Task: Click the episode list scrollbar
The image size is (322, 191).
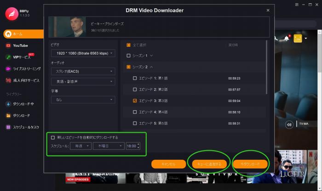Action: [x=267, y=67]
